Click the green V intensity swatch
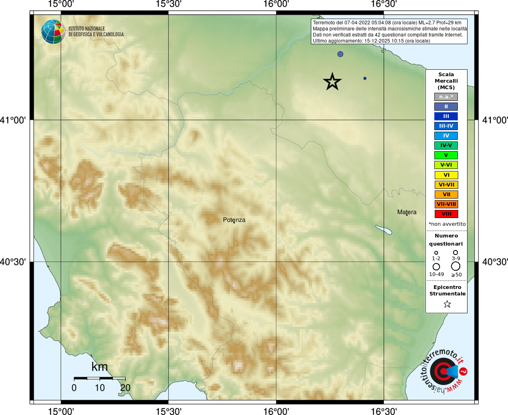The image size is (508, 415). click(446, 155)
